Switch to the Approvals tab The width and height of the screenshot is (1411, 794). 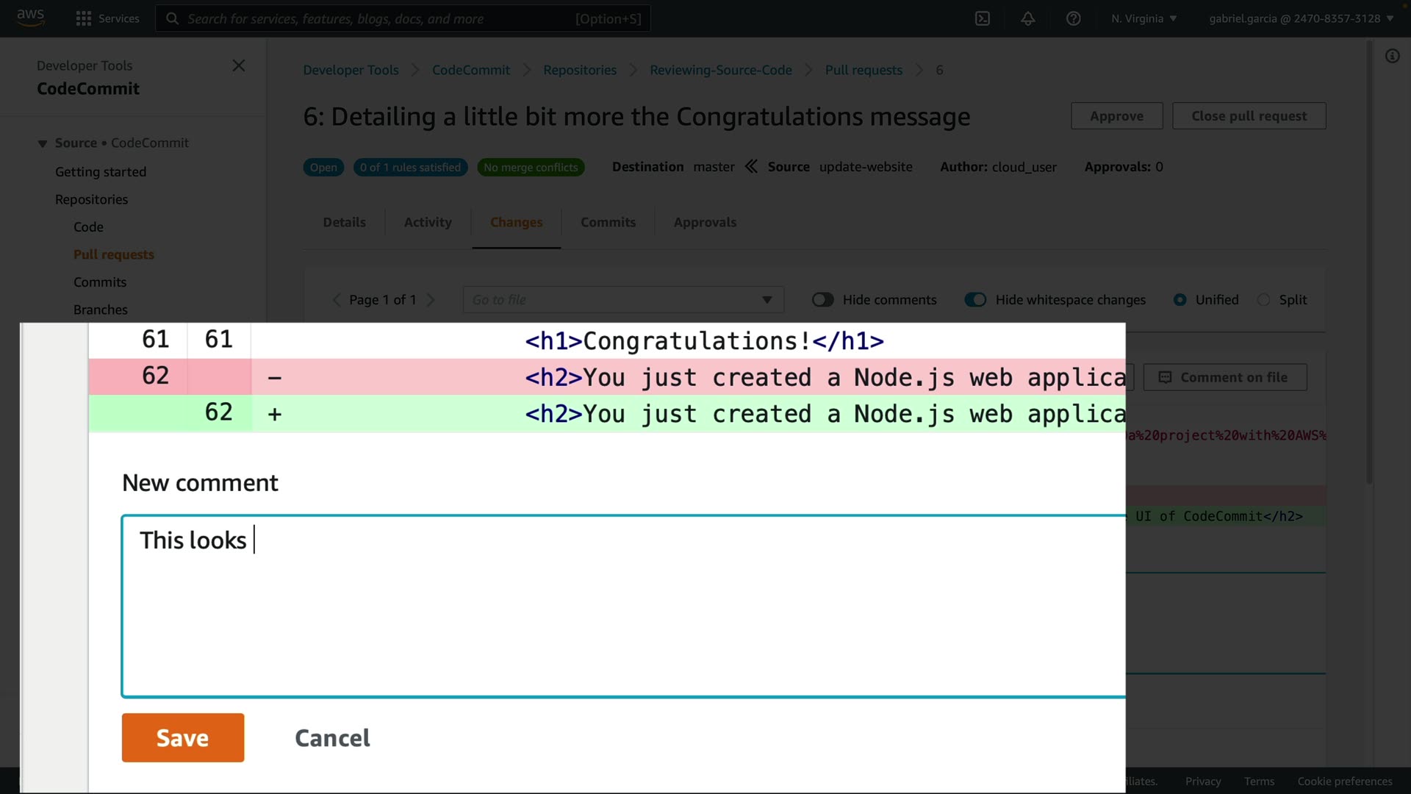click(705, 222)
